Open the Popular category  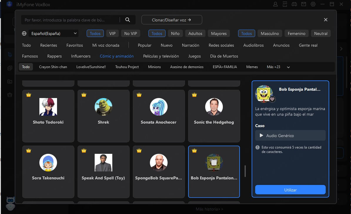145,45
